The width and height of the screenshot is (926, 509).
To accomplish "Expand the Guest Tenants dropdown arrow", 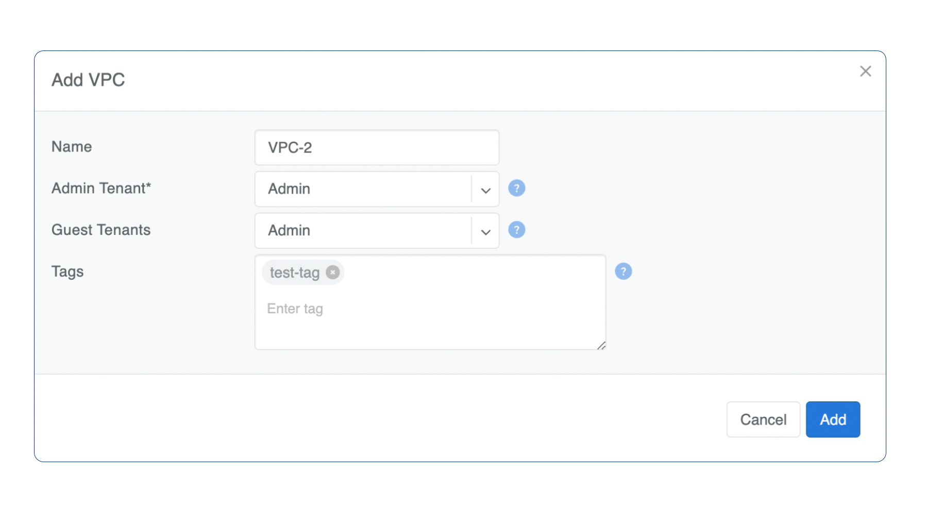I will coord(485,231).
